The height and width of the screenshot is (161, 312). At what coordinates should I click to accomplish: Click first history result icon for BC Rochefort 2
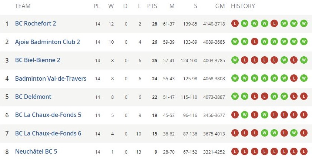[235, 23]
